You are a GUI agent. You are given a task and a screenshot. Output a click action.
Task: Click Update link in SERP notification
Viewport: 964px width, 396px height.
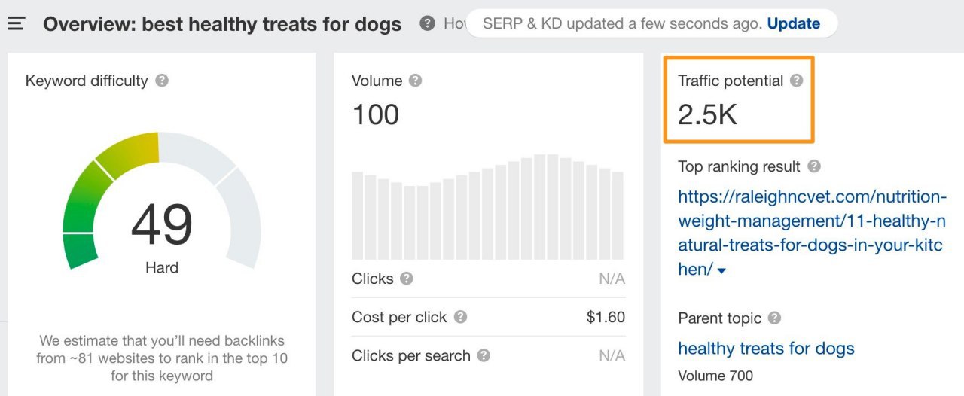pyautogui.click(x=794, y=23)
